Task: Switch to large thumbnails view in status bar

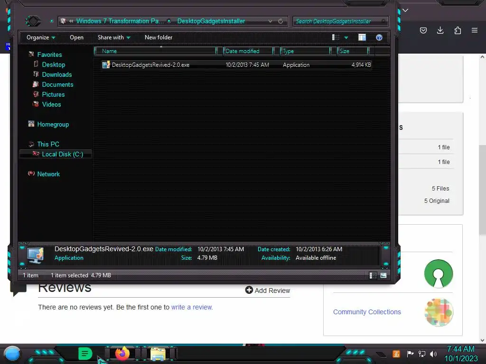Action: (383, 275)
